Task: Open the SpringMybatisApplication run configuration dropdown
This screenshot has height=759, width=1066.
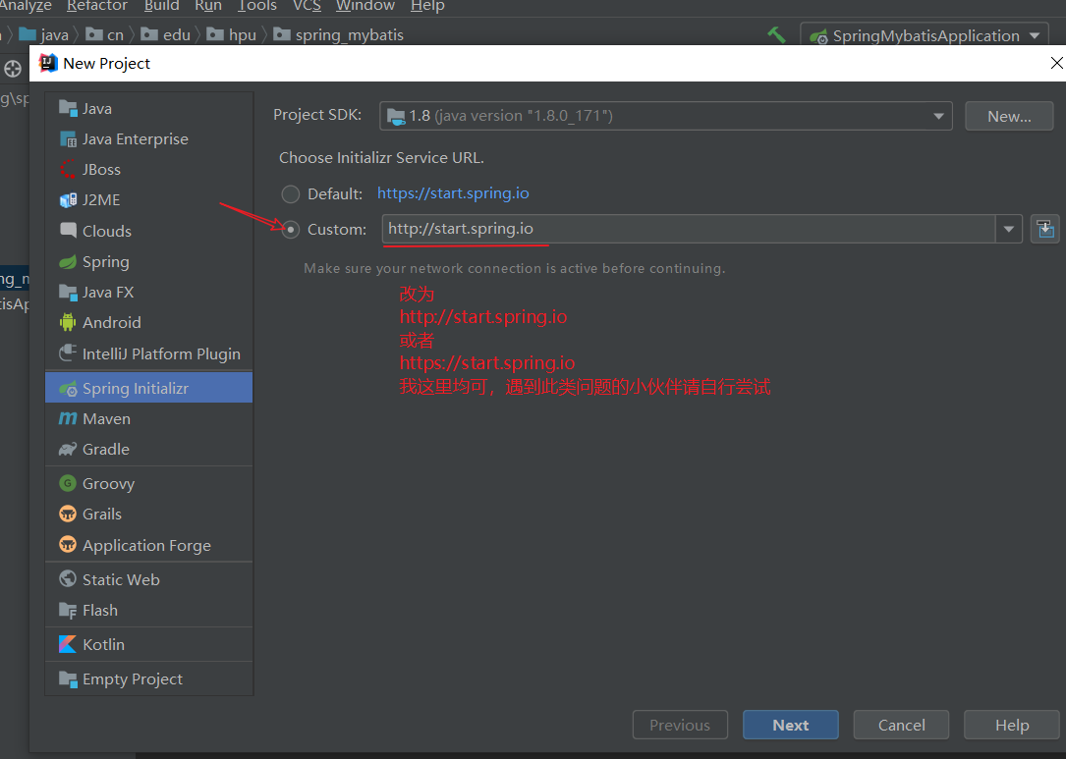Action: tap(925, 35)
